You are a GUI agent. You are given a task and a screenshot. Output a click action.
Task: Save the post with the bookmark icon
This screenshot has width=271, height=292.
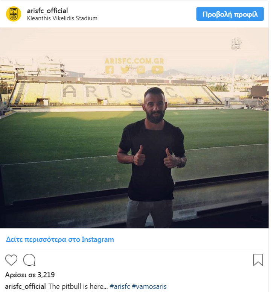click(x=258, y=260)
